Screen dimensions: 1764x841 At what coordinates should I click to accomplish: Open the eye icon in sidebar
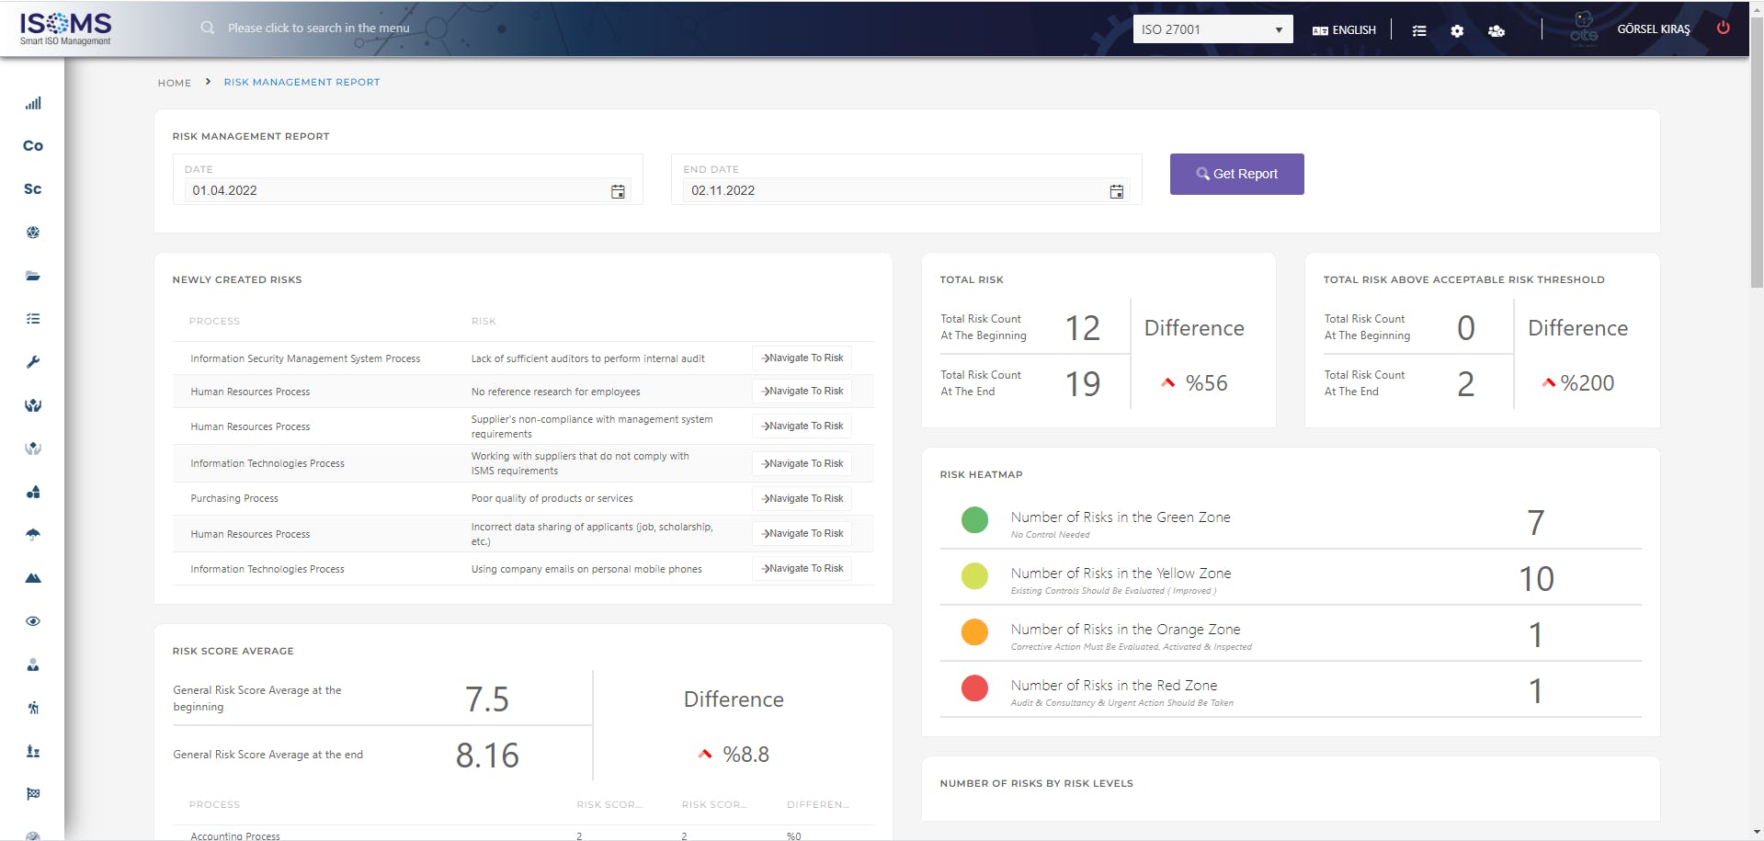tap(33, 621)
